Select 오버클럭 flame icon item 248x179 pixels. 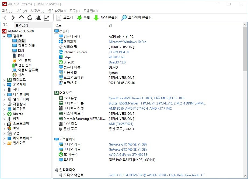coord(15,60)
